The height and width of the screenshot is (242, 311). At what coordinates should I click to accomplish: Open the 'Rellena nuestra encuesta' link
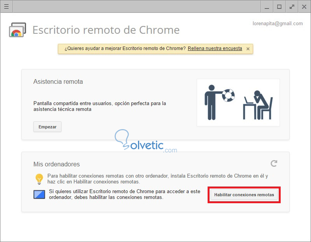(x=215, y=48)
